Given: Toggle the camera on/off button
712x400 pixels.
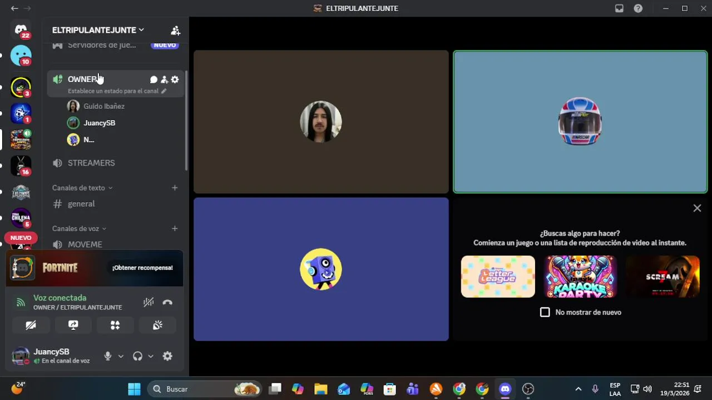Looking at the screenshot, I should [x=31, y=326].
